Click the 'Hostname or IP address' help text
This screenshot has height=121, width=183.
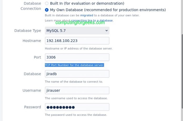(79, 49)
